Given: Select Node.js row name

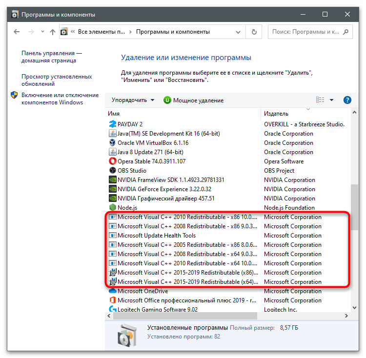Looking at the screenshot, I should tap(127, 208).
